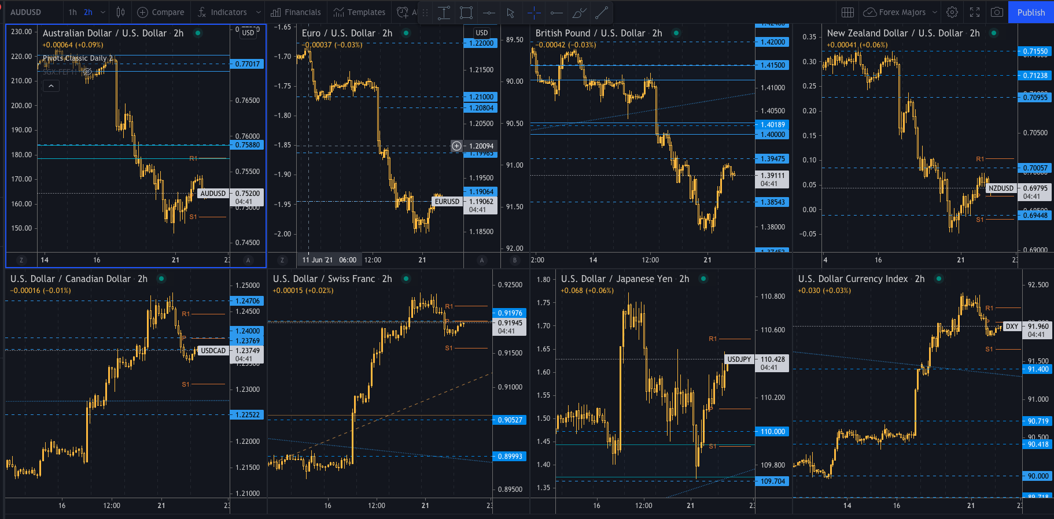Collapse the AUDUSD indicator legend
Image resolution: width=1054 pixels, height=519 pixels.
tap(51, 86)
